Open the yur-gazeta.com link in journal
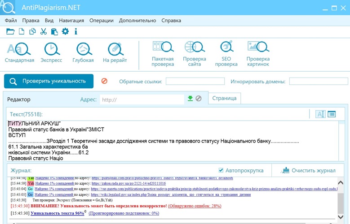 pos(214,189)
